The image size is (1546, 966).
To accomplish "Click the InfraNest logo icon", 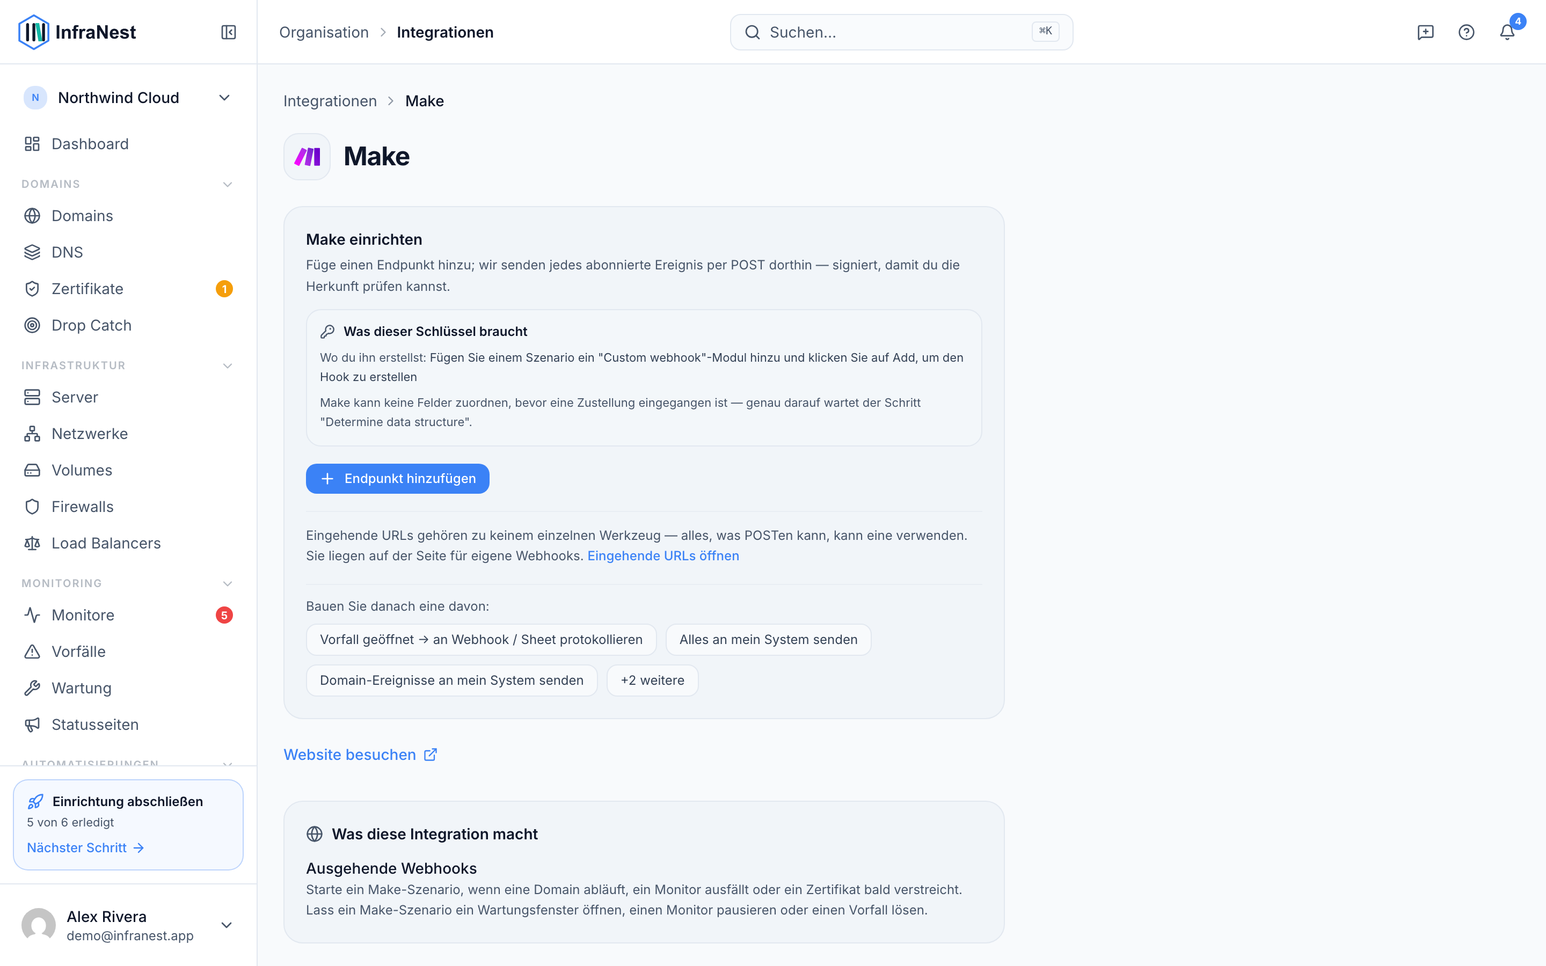I will coord(34,32).
